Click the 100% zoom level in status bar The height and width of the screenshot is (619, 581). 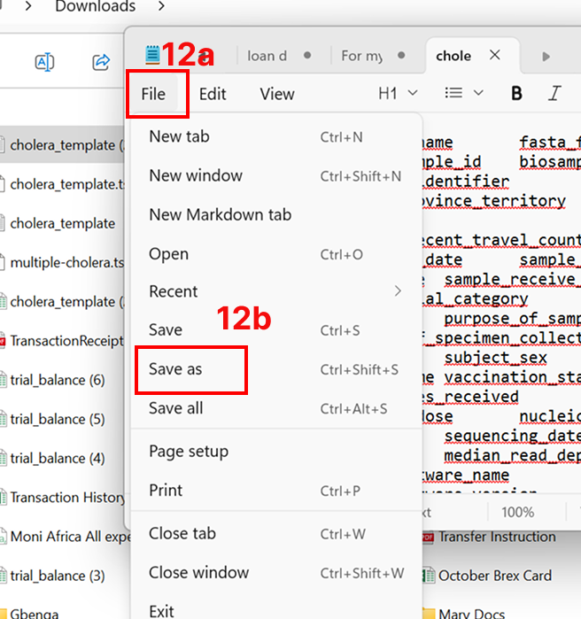pyautogui.click(x=518, y=513)
